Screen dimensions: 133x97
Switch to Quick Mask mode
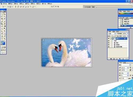5,47
